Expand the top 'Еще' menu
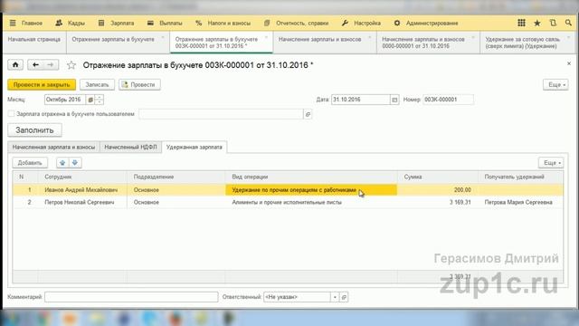 pyautogui.click(x=555, y=84)
